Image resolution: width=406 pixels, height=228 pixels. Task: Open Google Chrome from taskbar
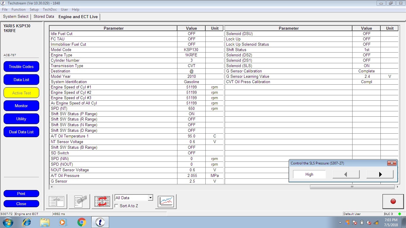[82, 222]
